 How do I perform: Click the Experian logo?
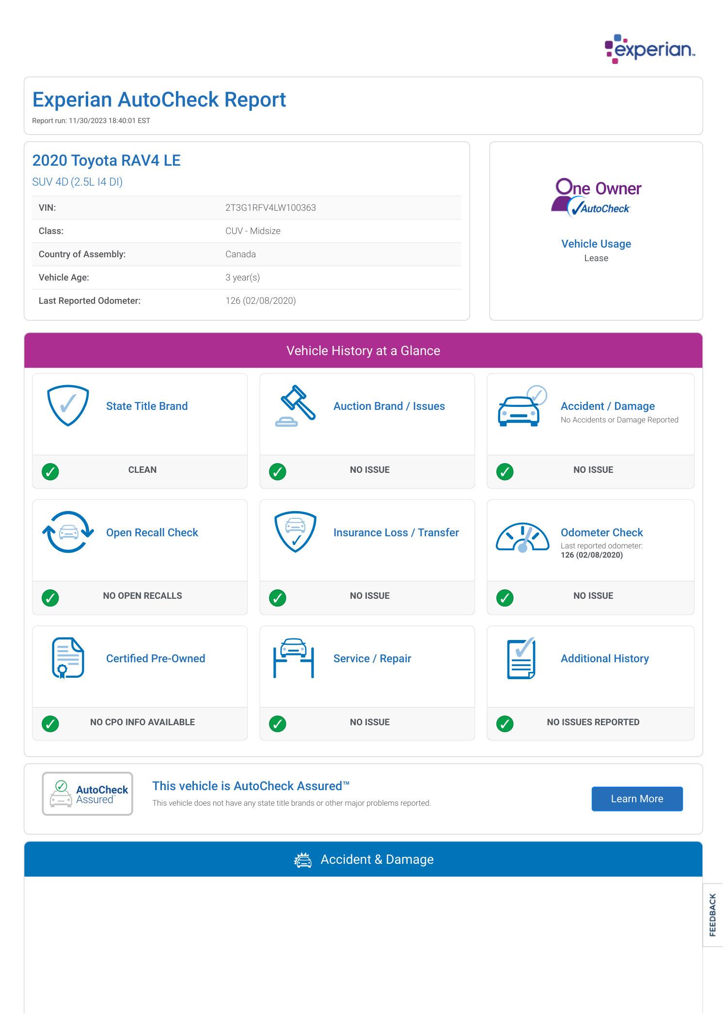(649, 49)
